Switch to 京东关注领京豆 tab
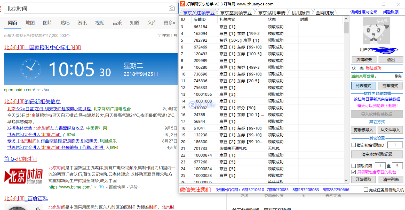The height and width of the screenshot is (210, 405). tap(199, 13)
